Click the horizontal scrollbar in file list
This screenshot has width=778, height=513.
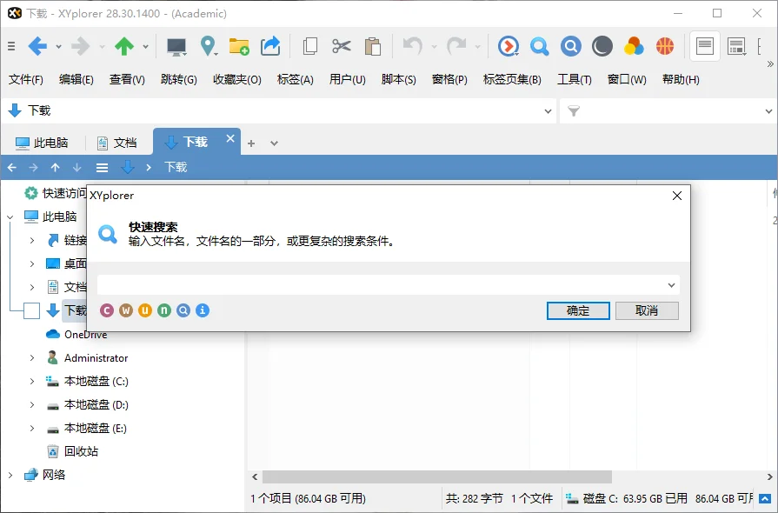437,476
